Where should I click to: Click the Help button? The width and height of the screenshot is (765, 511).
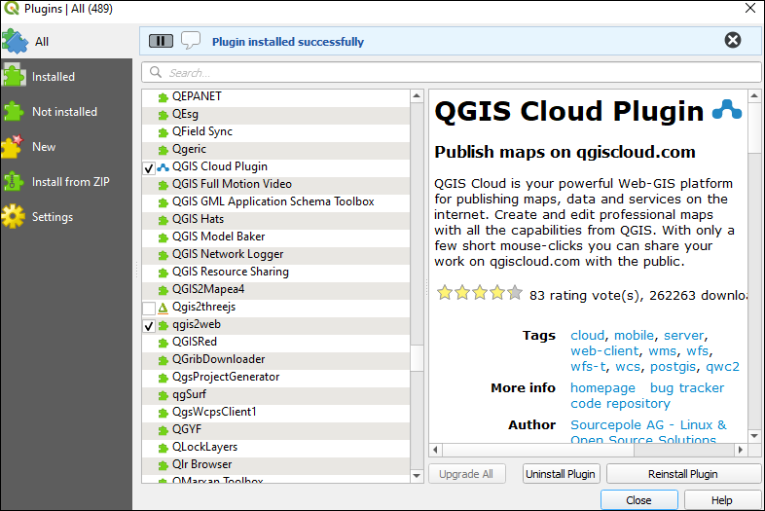[721, 500]
